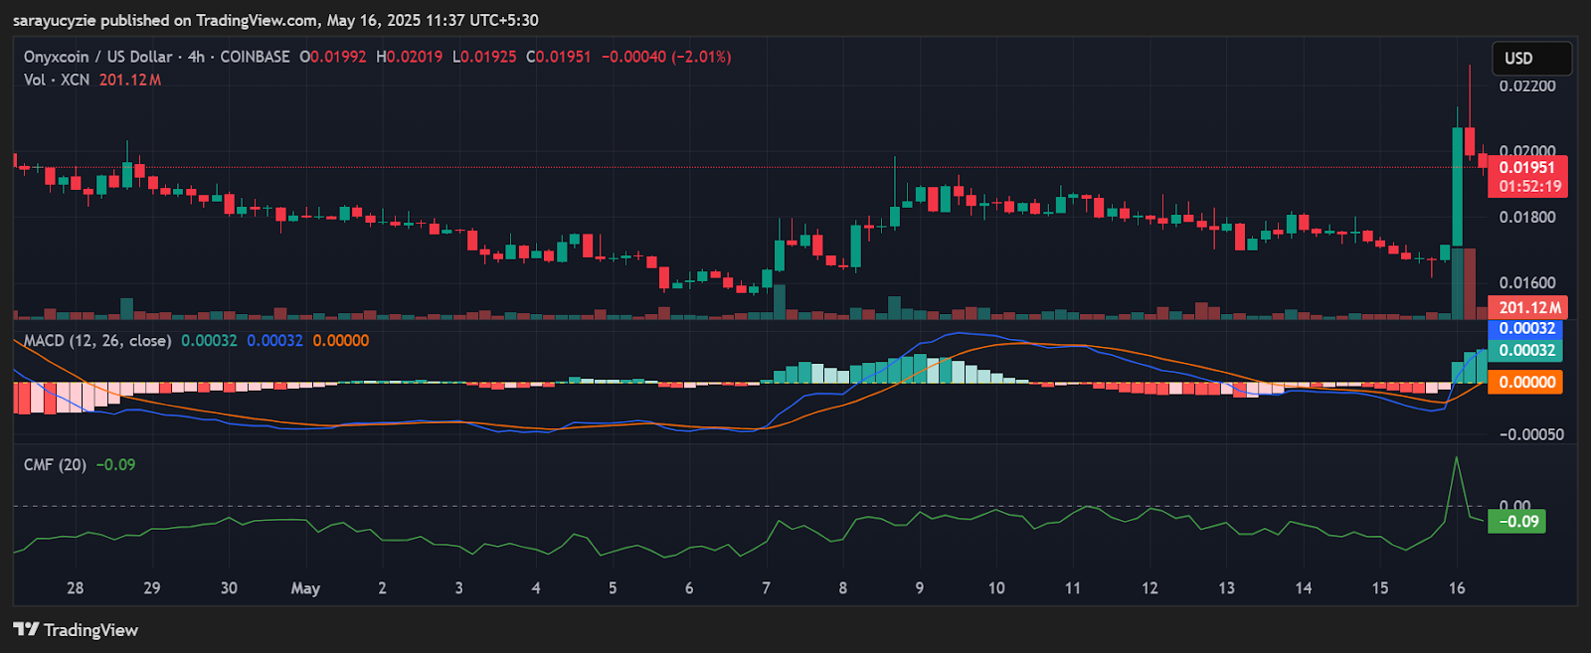Click the CMF line's peak spike
This screenshot has width=1591, height=653.
click(x=1457, y=458)
